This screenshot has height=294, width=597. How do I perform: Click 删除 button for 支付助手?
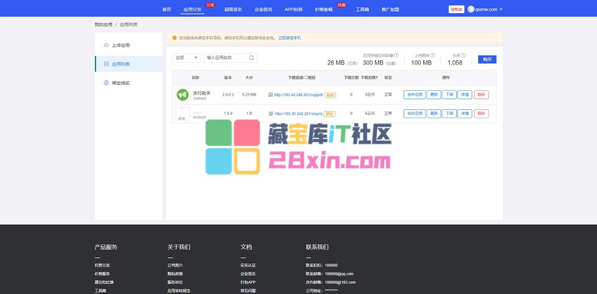(481, 94)
